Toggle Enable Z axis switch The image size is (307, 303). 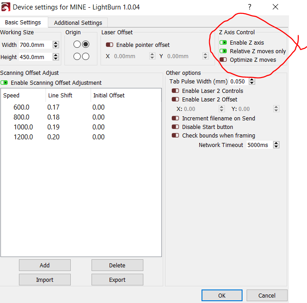[x=223, y=42]
